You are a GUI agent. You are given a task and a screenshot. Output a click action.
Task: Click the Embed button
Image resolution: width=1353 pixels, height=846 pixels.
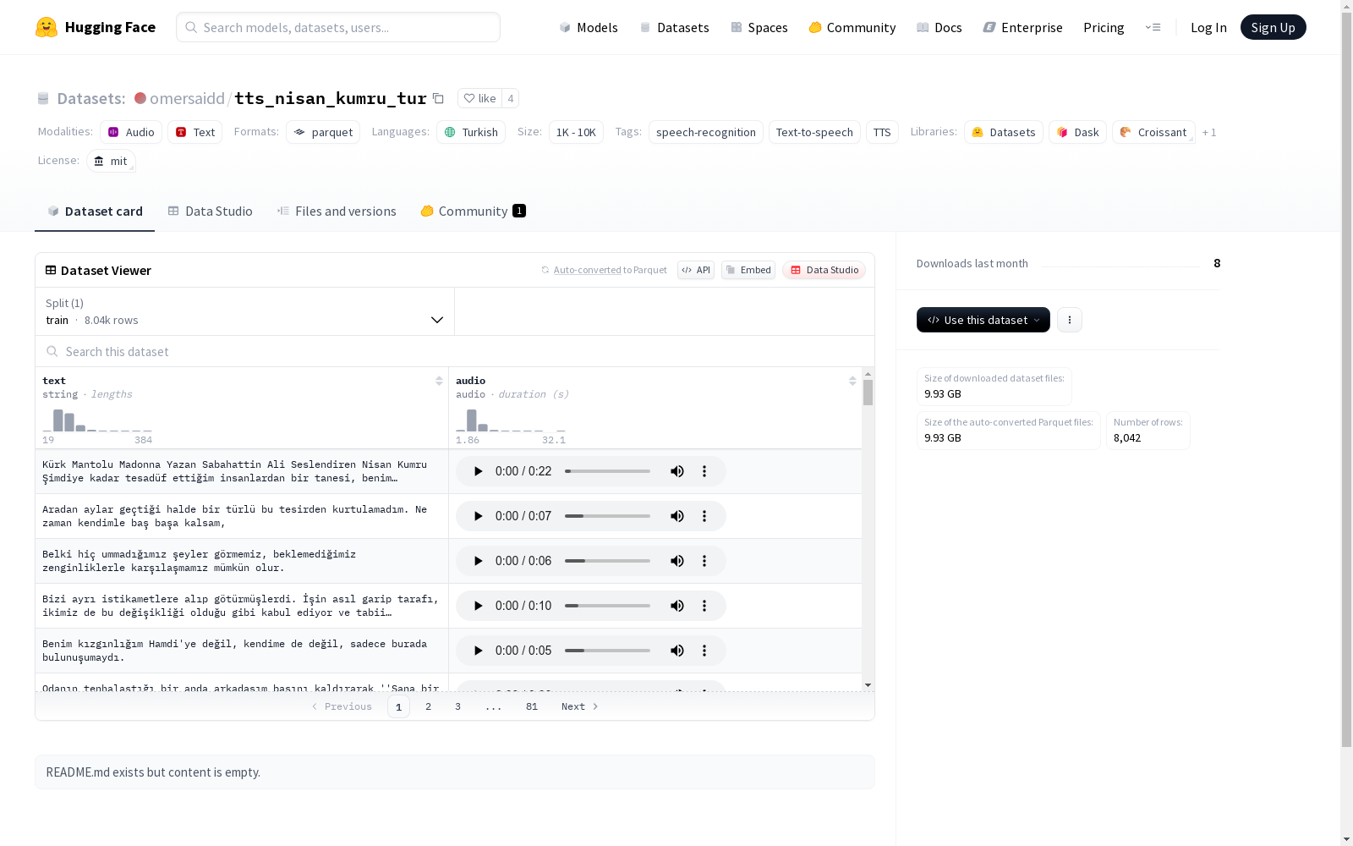(x=748, y=270)
